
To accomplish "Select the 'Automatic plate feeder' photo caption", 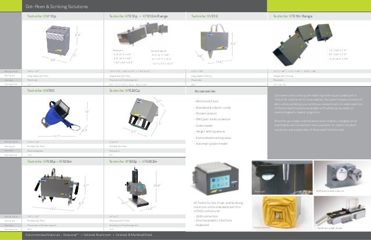I will [330, 228].
